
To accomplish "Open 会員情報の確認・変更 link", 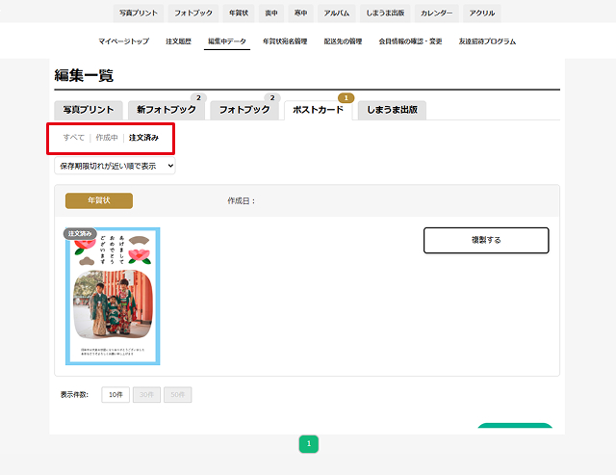I will pos(410,41).
